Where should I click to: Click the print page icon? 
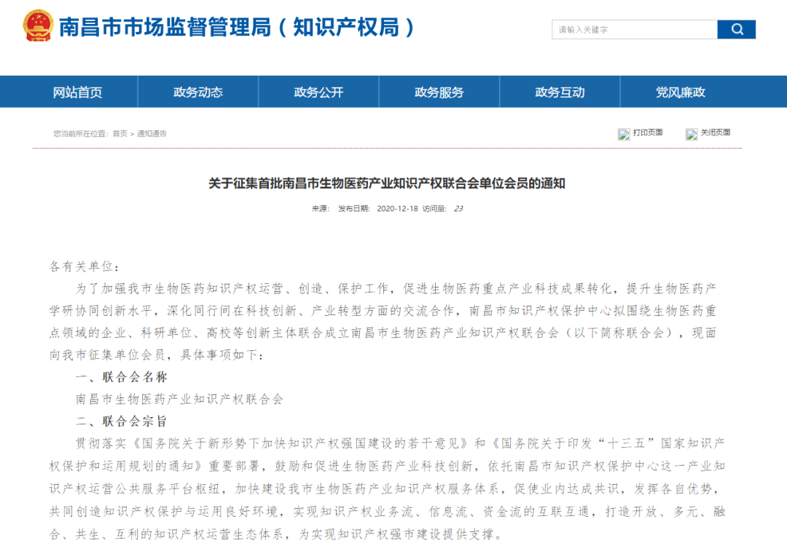click(624, 134)
